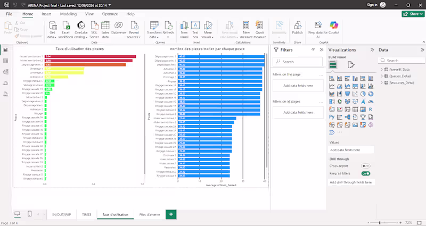
Task: Expand the Queues_Detail table
Action: [381, 76]
